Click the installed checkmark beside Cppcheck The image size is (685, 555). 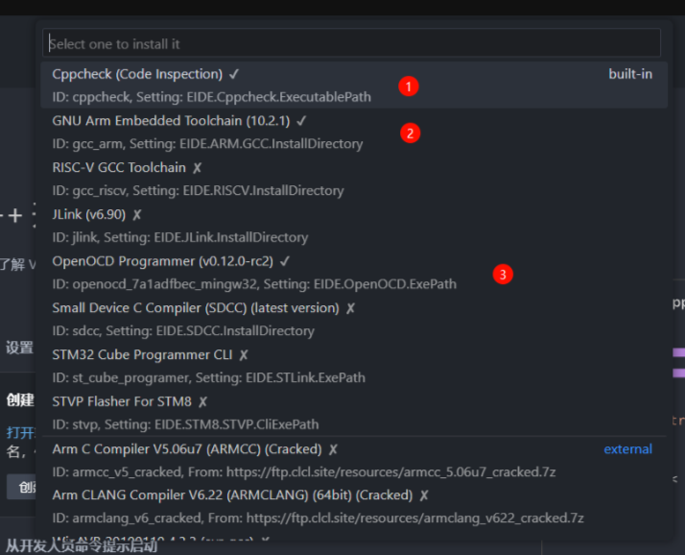click(x=234, y=74)
